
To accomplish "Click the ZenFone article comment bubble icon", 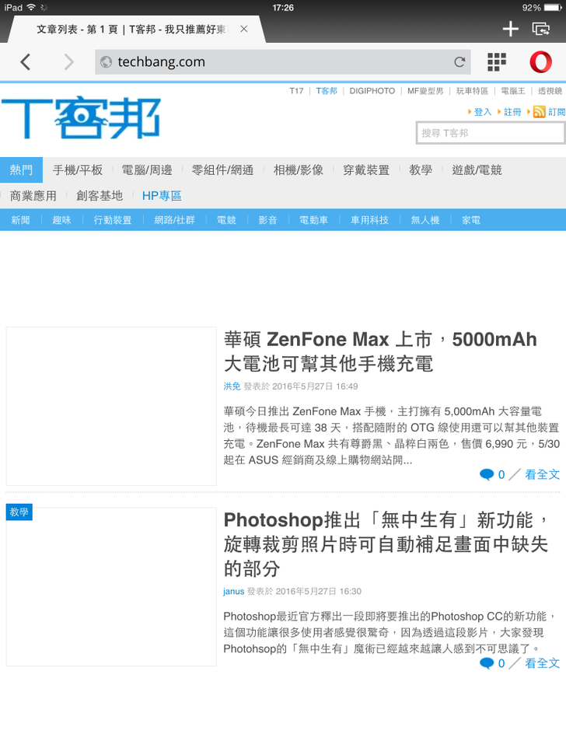I will (487, 475).
